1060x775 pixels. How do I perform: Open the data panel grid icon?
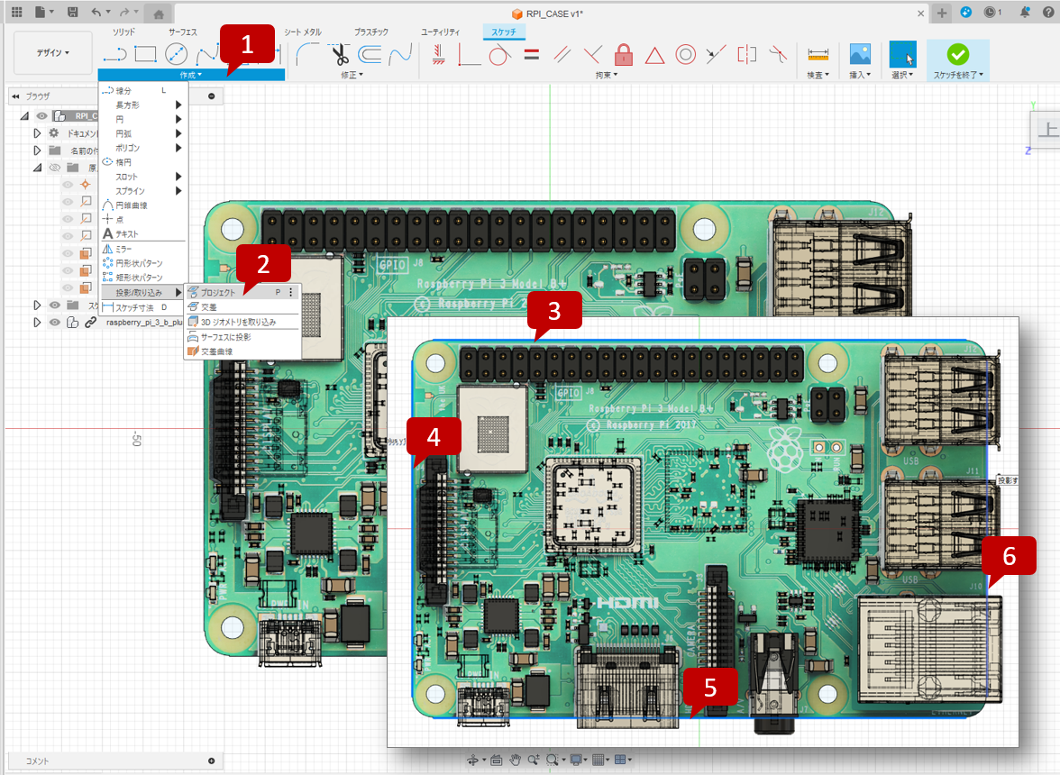[17, 12]
